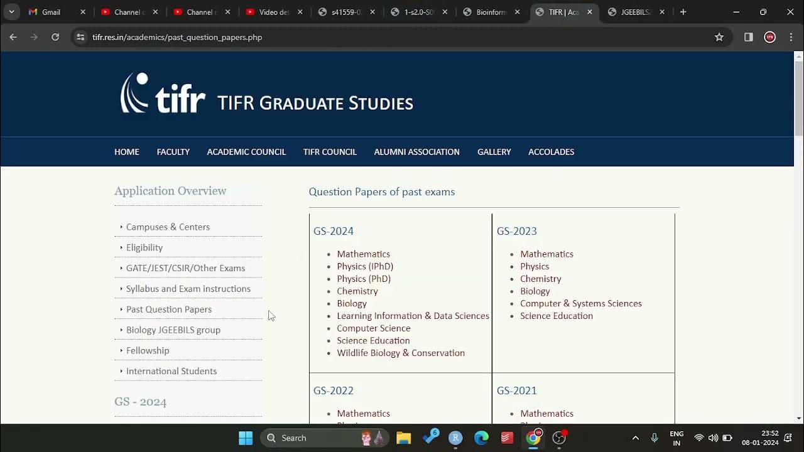
Task: Open GS-2024 Physics (PhD) paper
Action: tap(364, 279)
